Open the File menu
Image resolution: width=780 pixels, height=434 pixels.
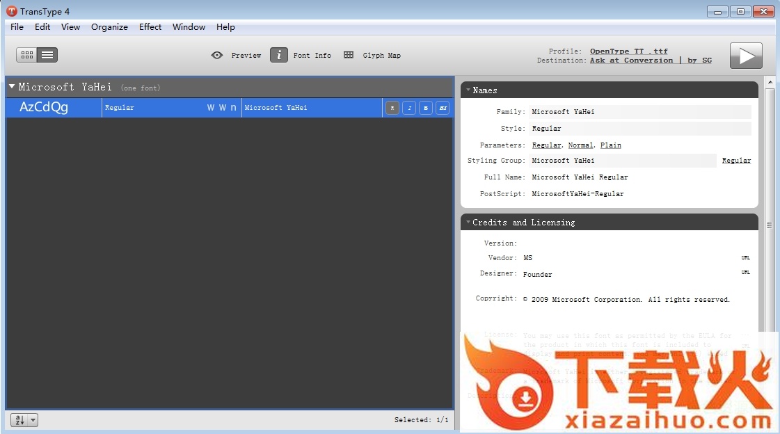pyautogui.click(x=17, y=27)
